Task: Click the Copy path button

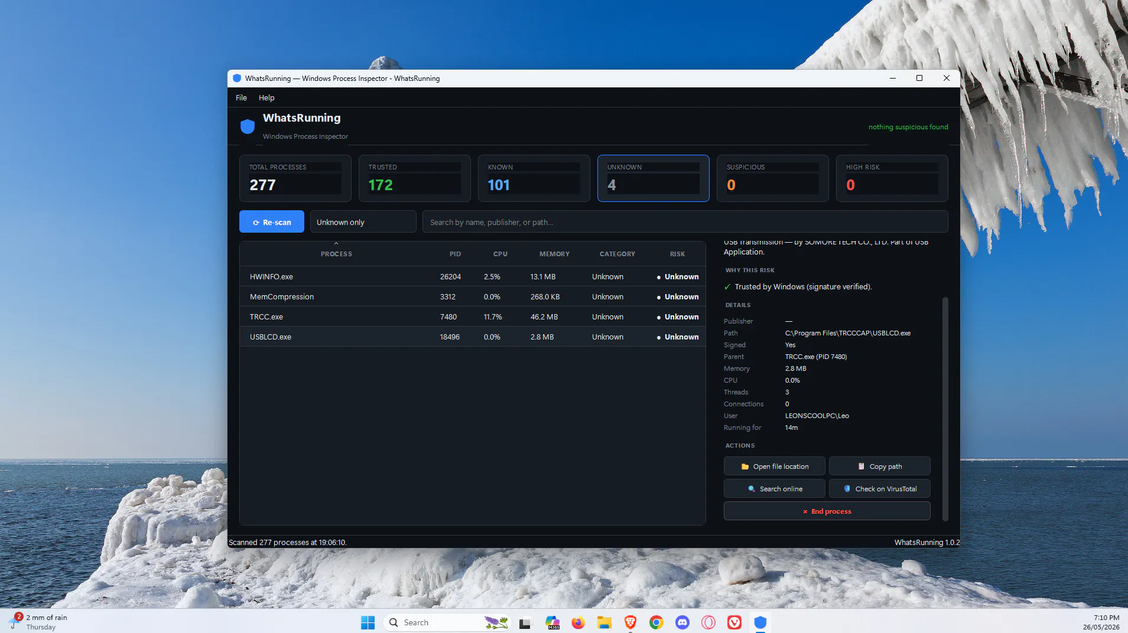Action: pos(880,466)
